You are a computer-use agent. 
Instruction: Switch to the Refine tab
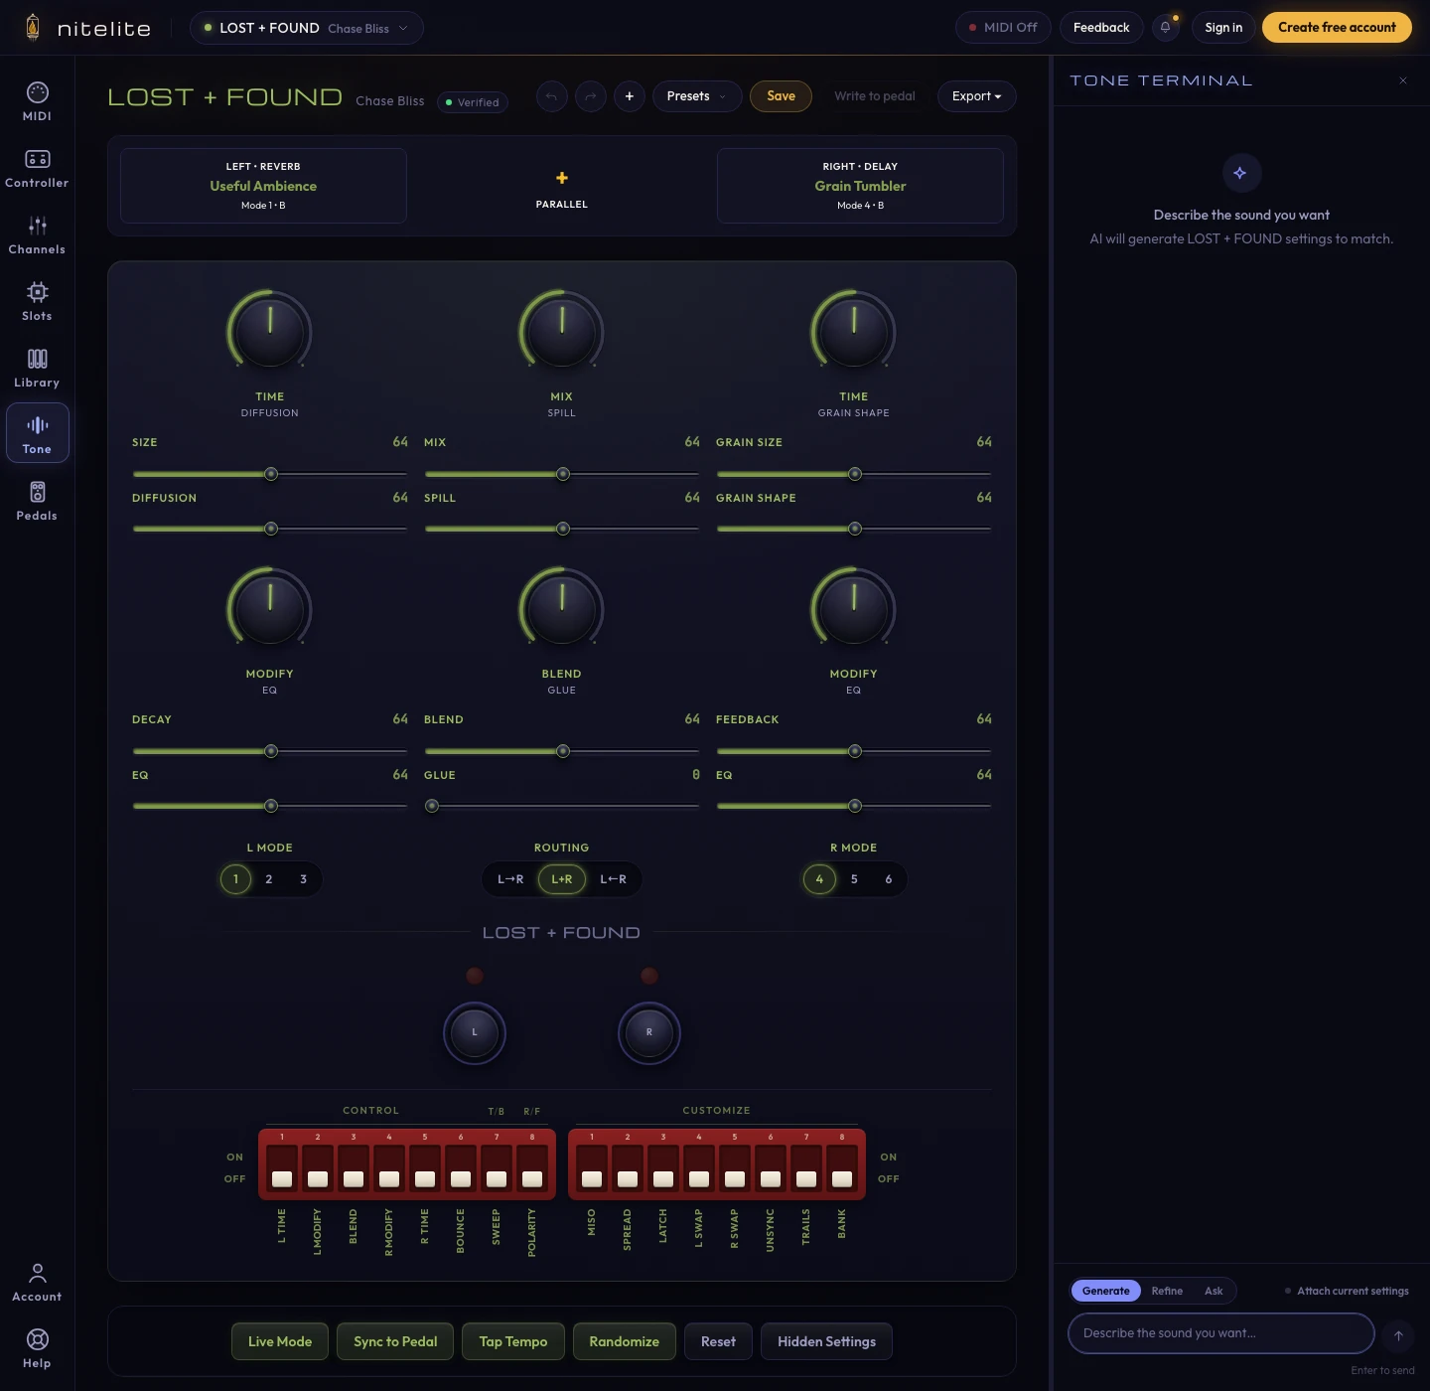coord(1167,1291)
